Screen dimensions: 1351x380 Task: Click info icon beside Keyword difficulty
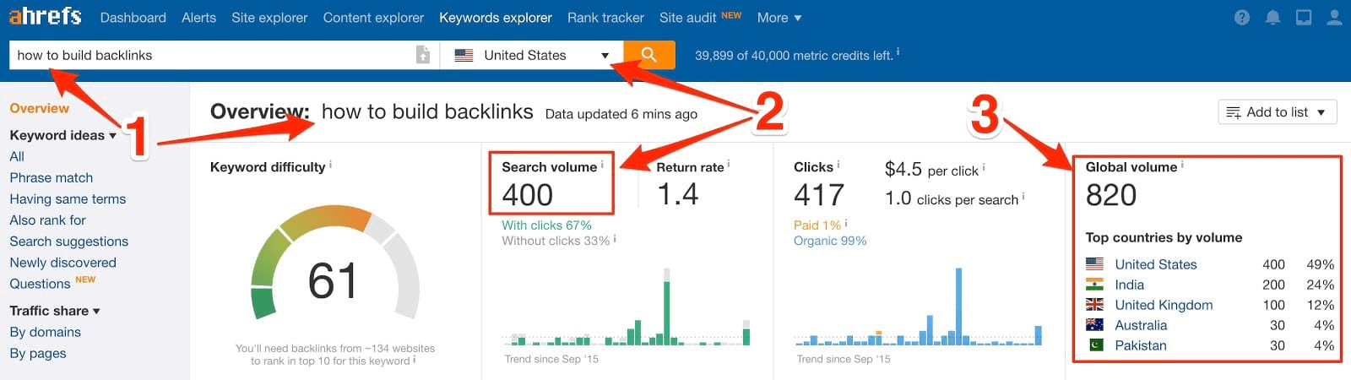(330, 165)
